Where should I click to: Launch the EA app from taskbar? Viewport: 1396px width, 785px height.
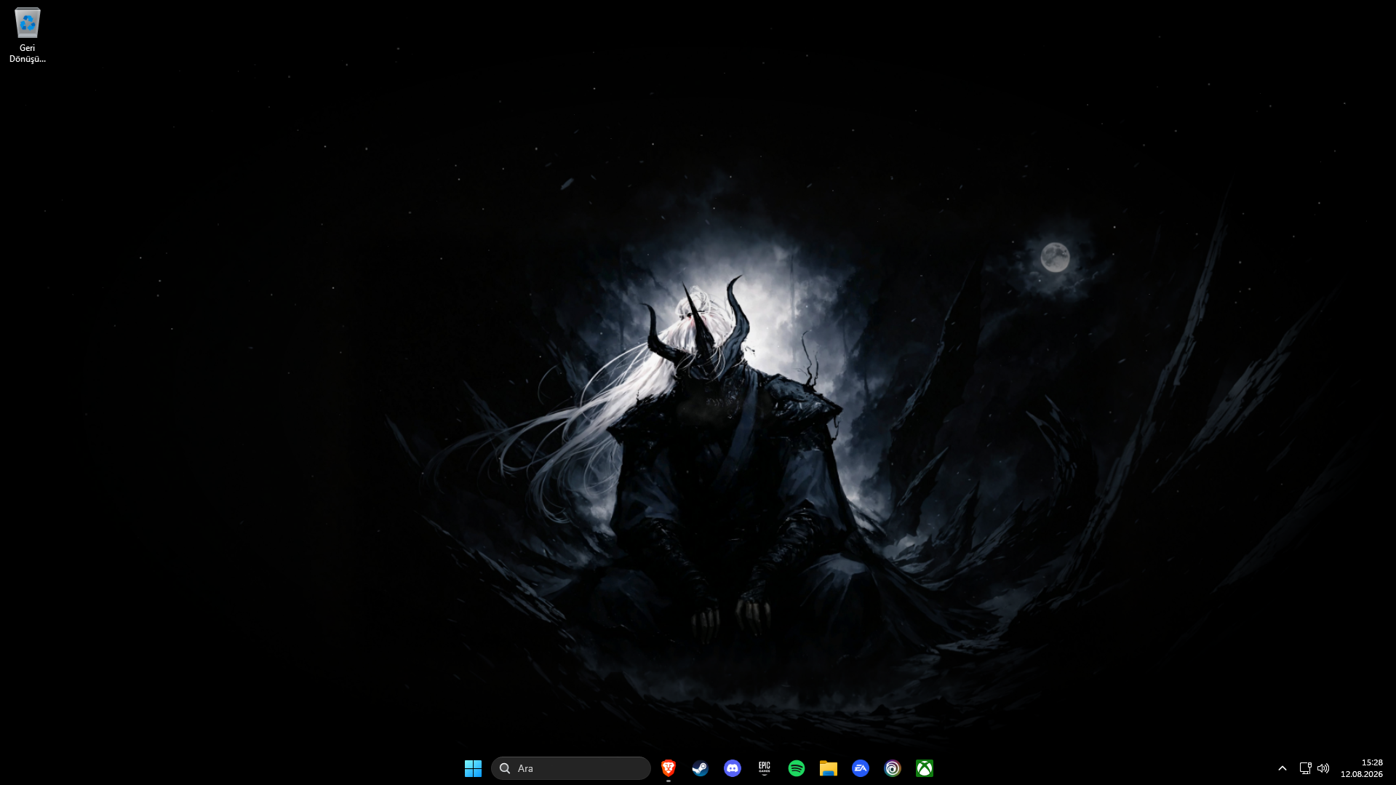pyautogui.click(x=861, y=768)
